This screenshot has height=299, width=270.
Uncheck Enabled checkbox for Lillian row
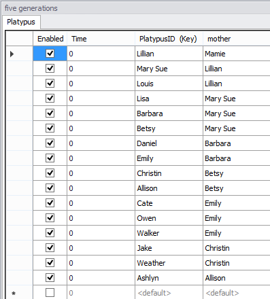pyautogui.click(x=50, y=54)
